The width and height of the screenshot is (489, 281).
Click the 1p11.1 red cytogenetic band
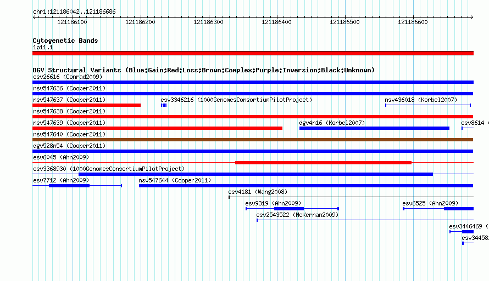pyautogui.click(x=253, y=53)
